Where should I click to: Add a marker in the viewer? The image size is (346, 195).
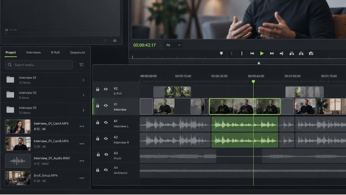click(x=221, y=53)
